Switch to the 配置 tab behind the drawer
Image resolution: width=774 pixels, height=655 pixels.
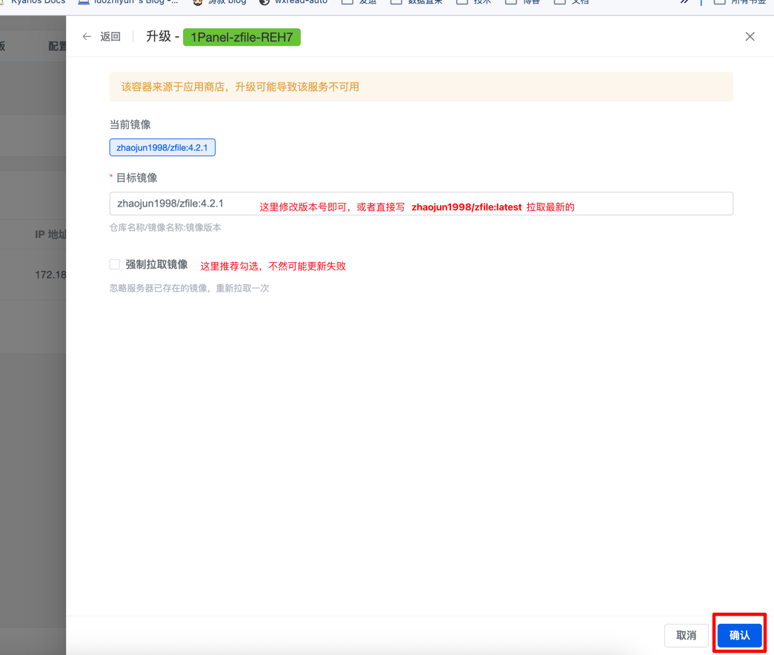pyautogui.click(x=57, y=46)
